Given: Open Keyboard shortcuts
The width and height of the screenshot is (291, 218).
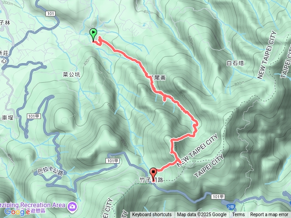Looking at the screenshot, I should click(x=151, y=215).
